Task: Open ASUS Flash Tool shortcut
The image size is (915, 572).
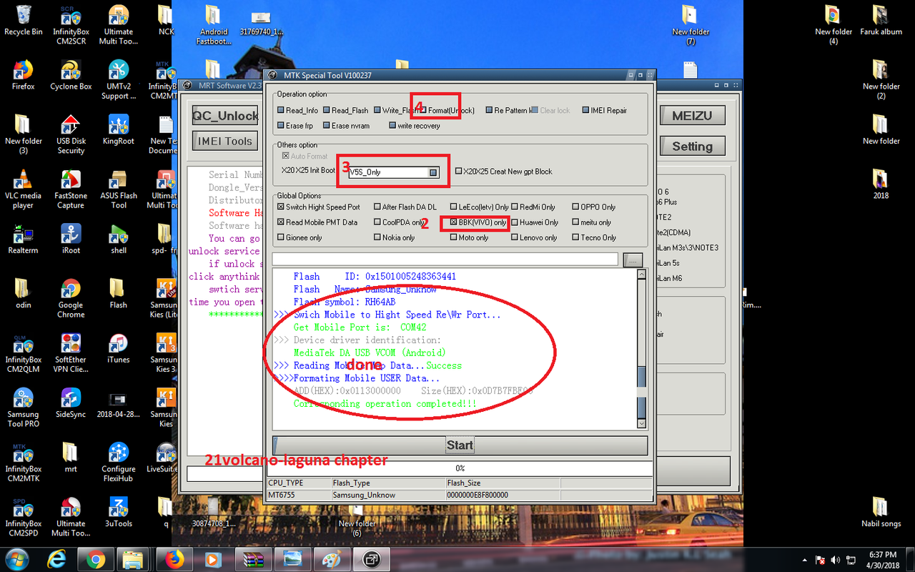Action: coord(119,189)
